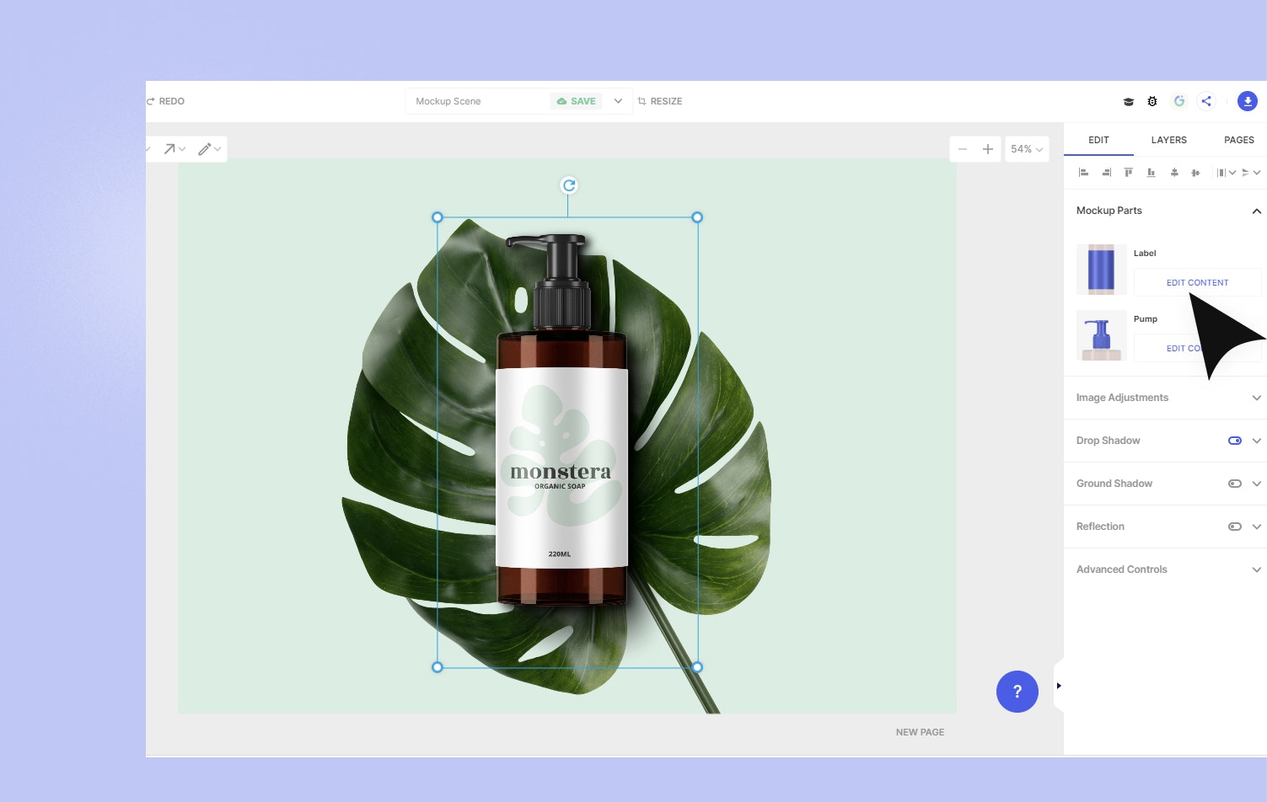
Task: Align selection to left edge
Action: [x=1084, y=173]
